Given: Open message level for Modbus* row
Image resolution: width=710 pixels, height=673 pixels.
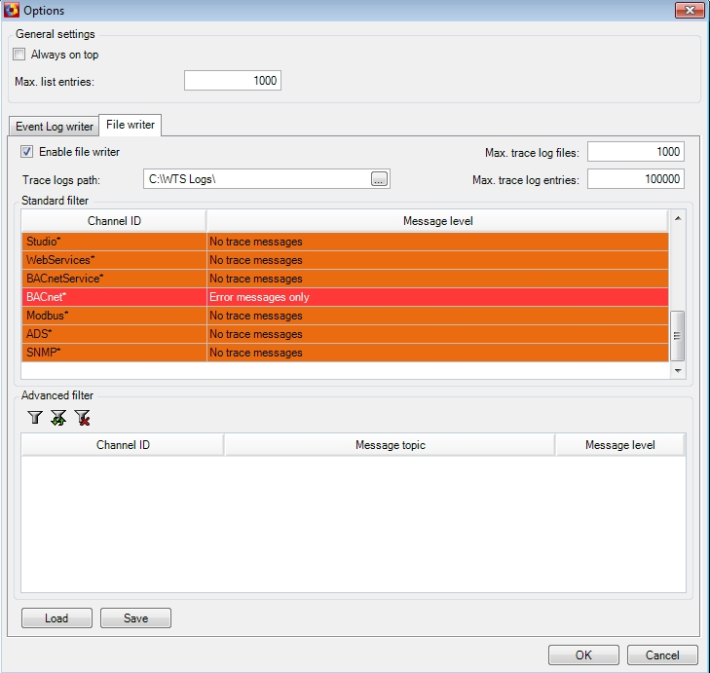Looking at the screenshot, I should click(436, 316).
